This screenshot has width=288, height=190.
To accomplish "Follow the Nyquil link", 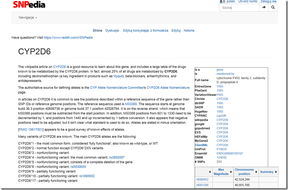I will pos(118,76).
